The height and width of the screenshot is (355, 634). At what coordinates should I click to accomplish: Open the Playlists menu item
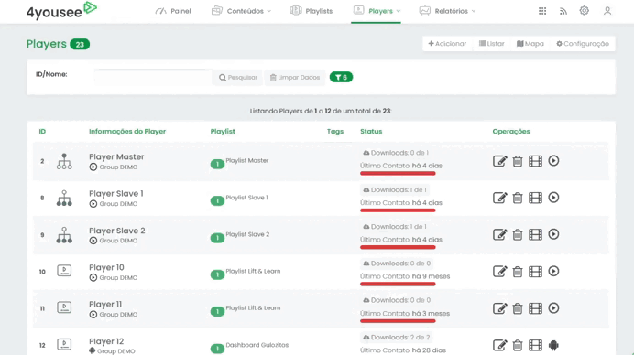click(x=311, y=11)
